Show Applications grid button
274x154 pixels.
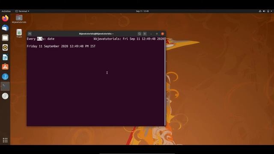(5, 140)
